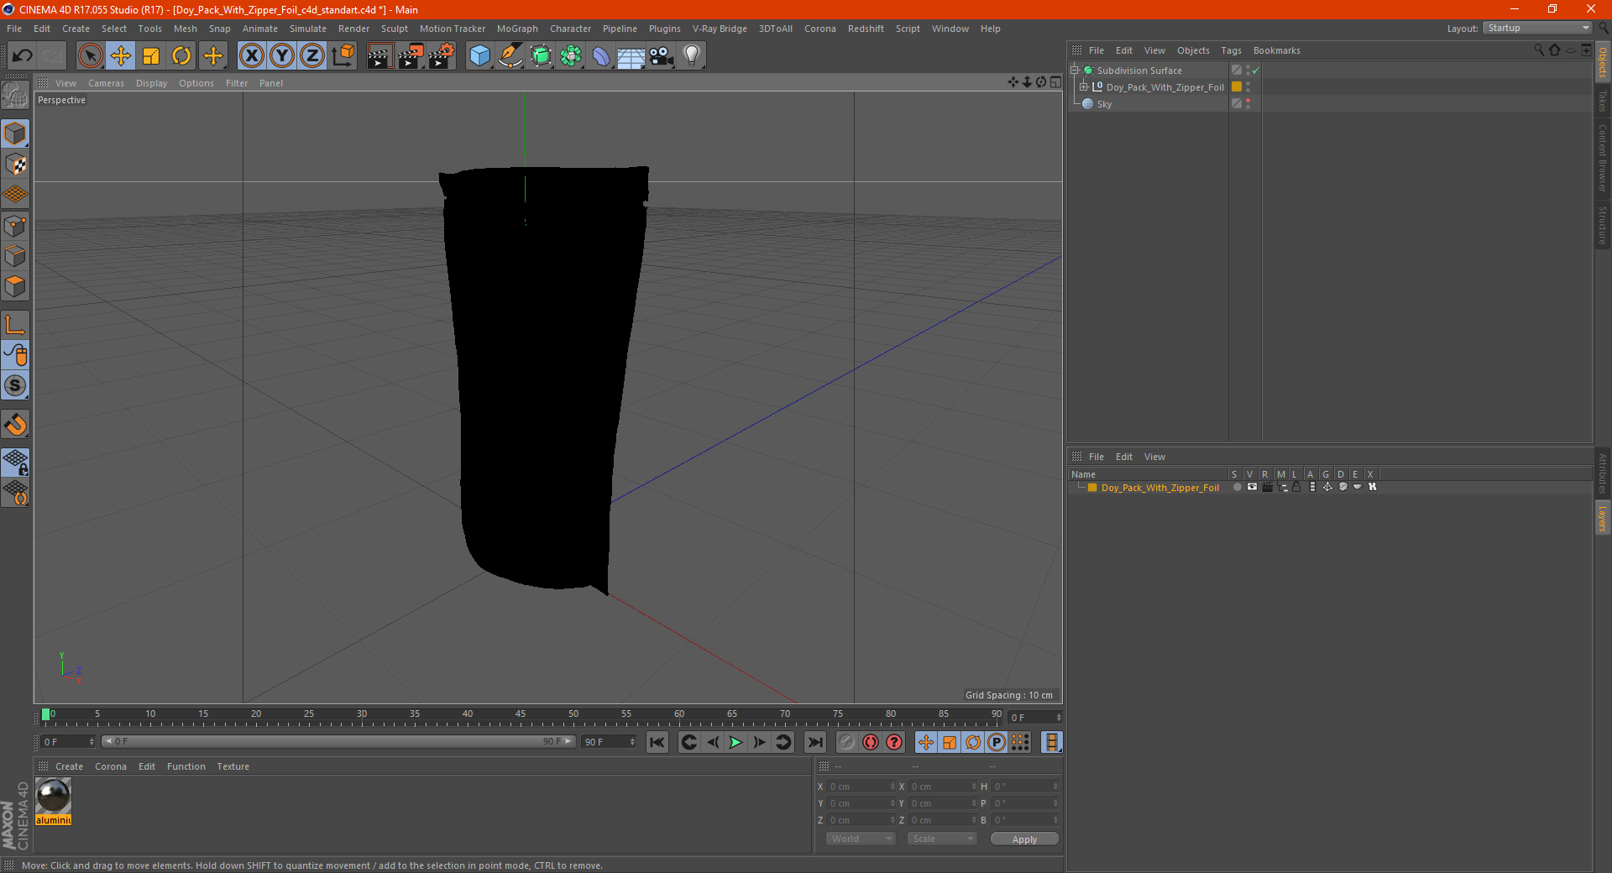Activate the Scale tool

[x=151, y=56]
